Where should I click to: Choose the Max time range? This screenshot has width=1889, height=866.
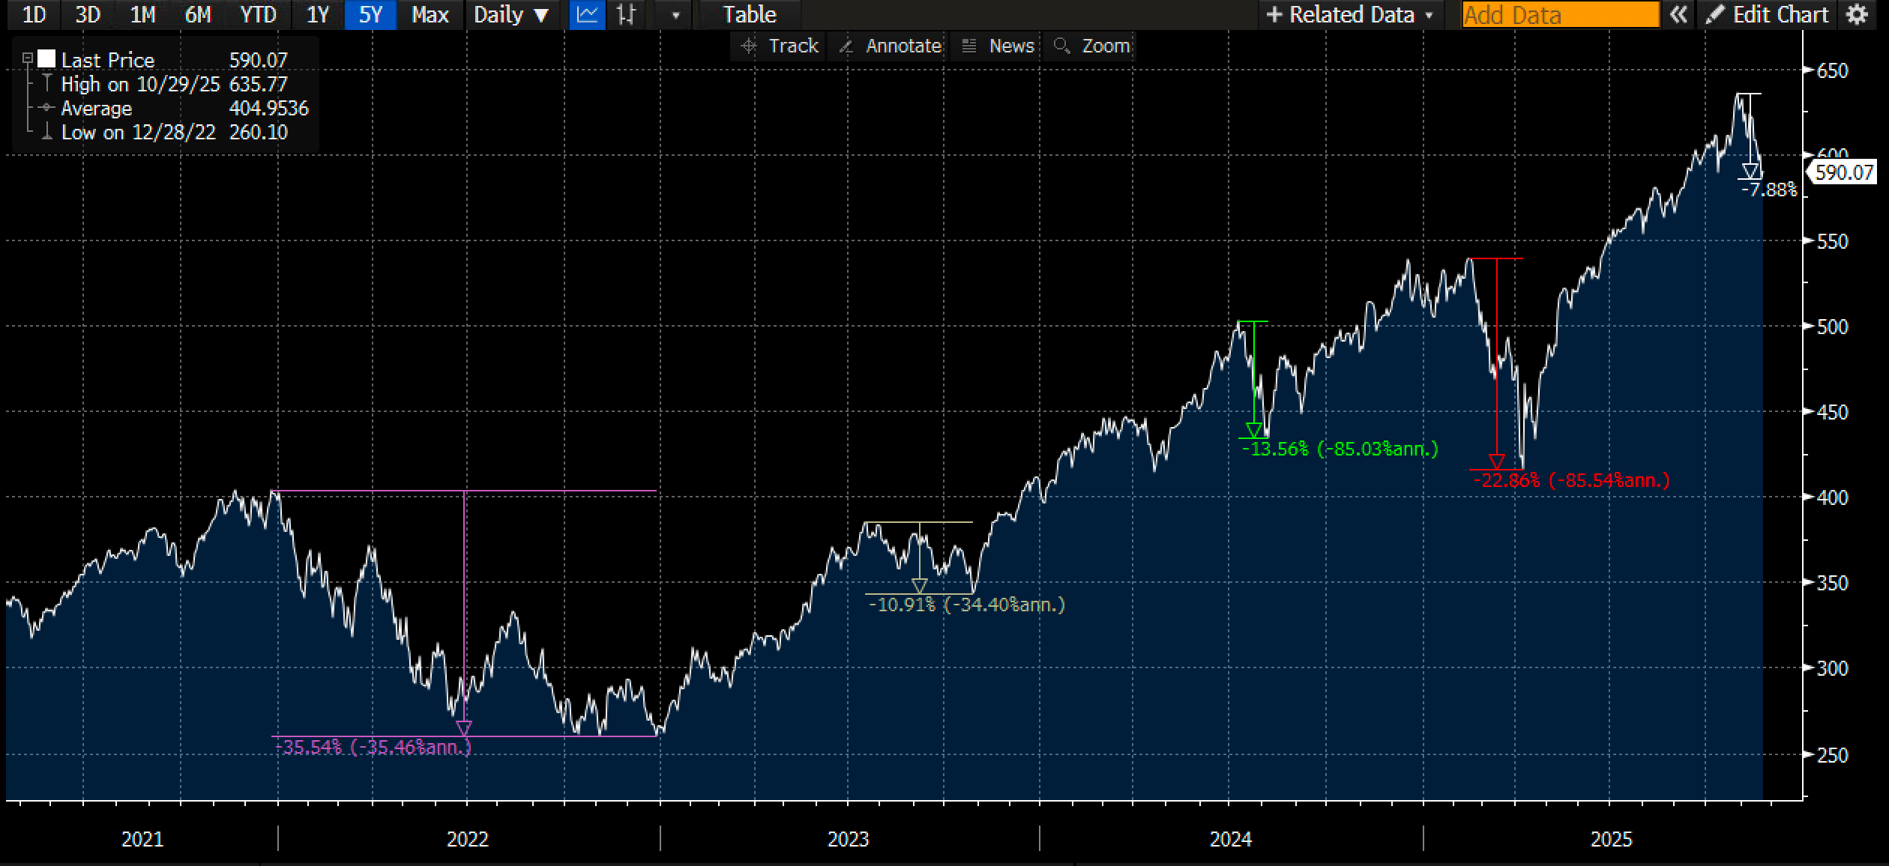430,14
